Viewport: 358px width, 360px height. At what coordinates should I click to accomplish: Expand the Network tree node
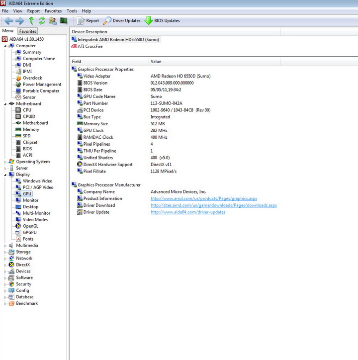click(x=5, y=259)
